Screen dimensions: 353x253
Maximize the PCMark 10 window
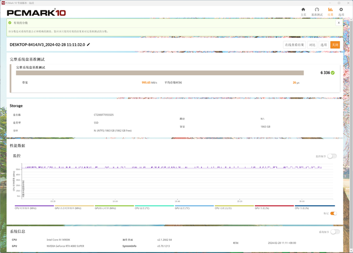(x=339, y=3)
